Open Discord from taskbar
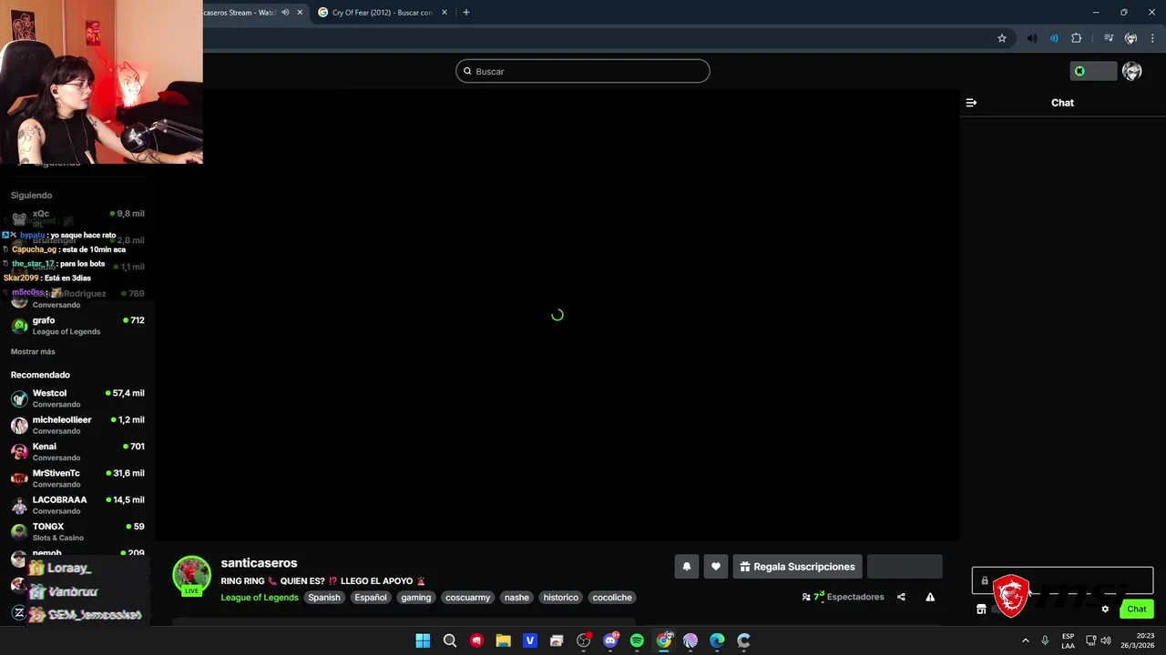Image resolution: width=1166 pixels, height=655 pixels. (x=610, y=640)
